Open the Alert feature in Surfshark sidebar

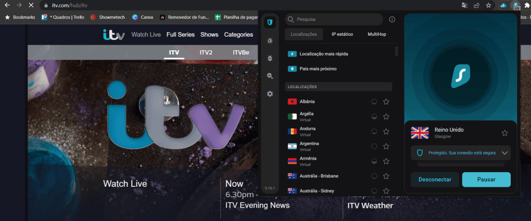(270, 40)
